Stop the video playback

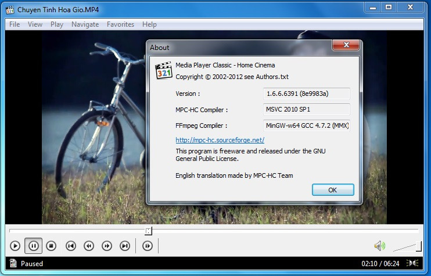tap(51, 246)
